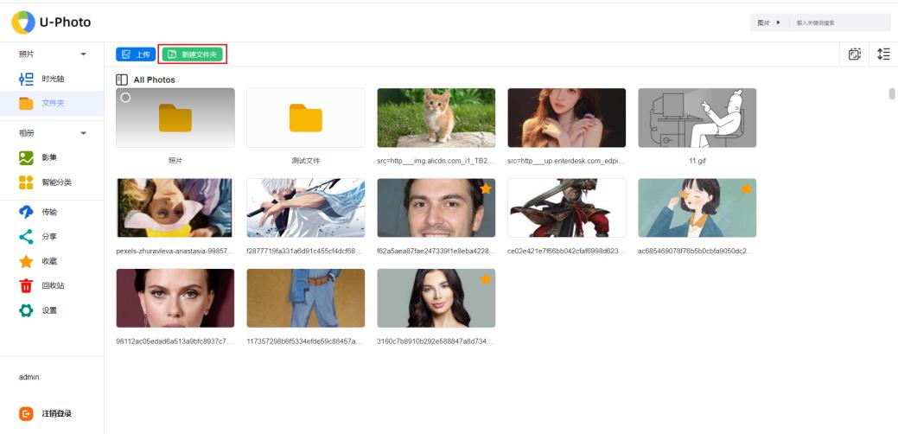This screenshot has height=434, width=898.
Task: Open 收藏 favorites in sidebar
Action: pyautogui.click(x=49, y=261)
